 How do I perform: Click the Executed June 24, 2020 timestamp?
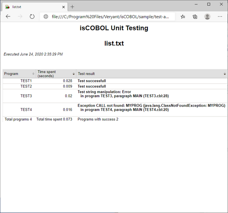(x=33, y=54)
